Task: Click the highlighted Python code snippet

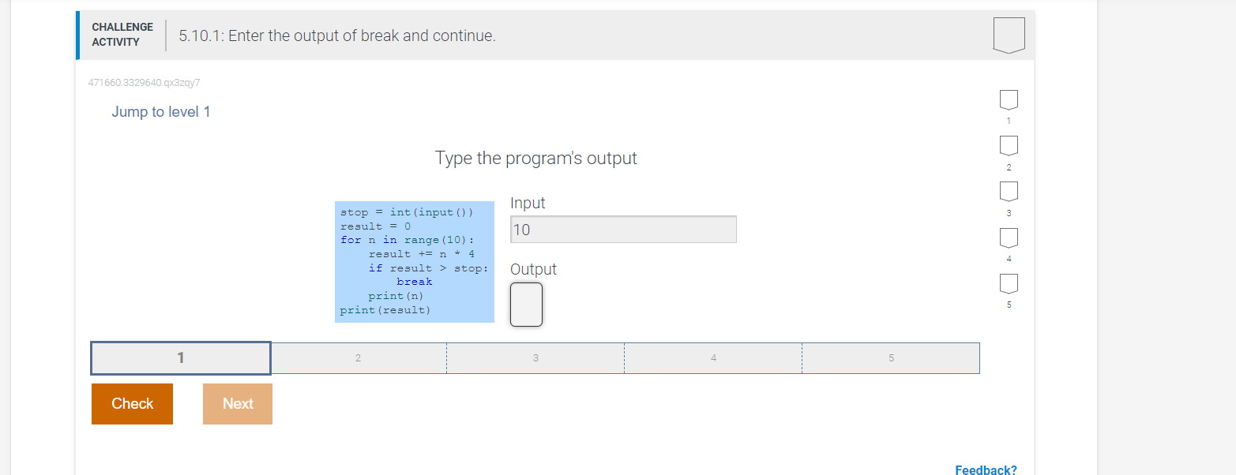Action: [414, 261]
